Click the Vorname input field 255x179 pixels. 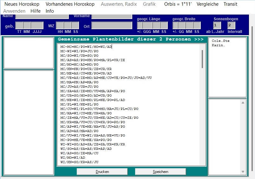(x=112, y=16)
